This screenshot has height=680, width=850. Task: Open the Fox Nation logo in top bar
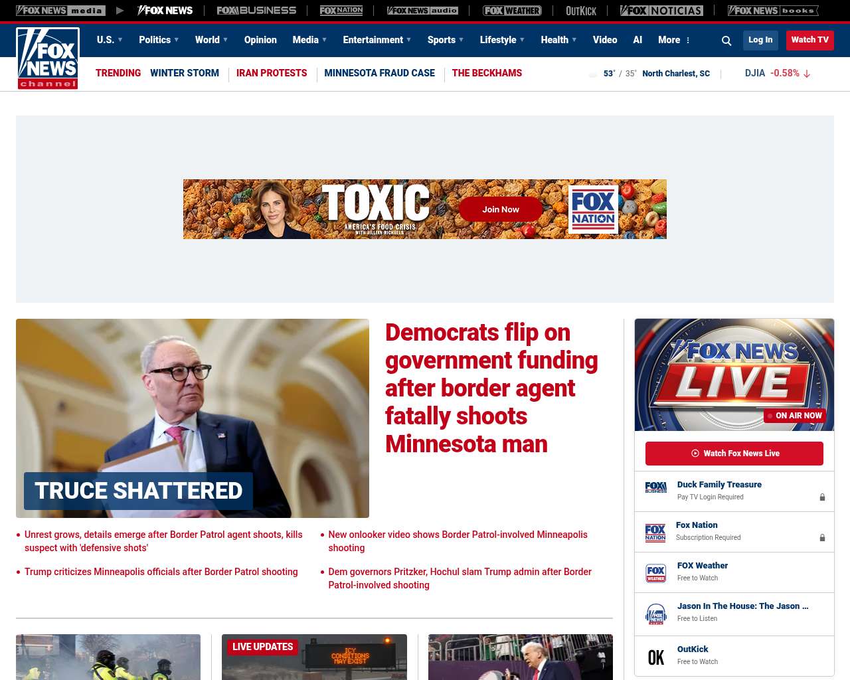pos(341,11)
